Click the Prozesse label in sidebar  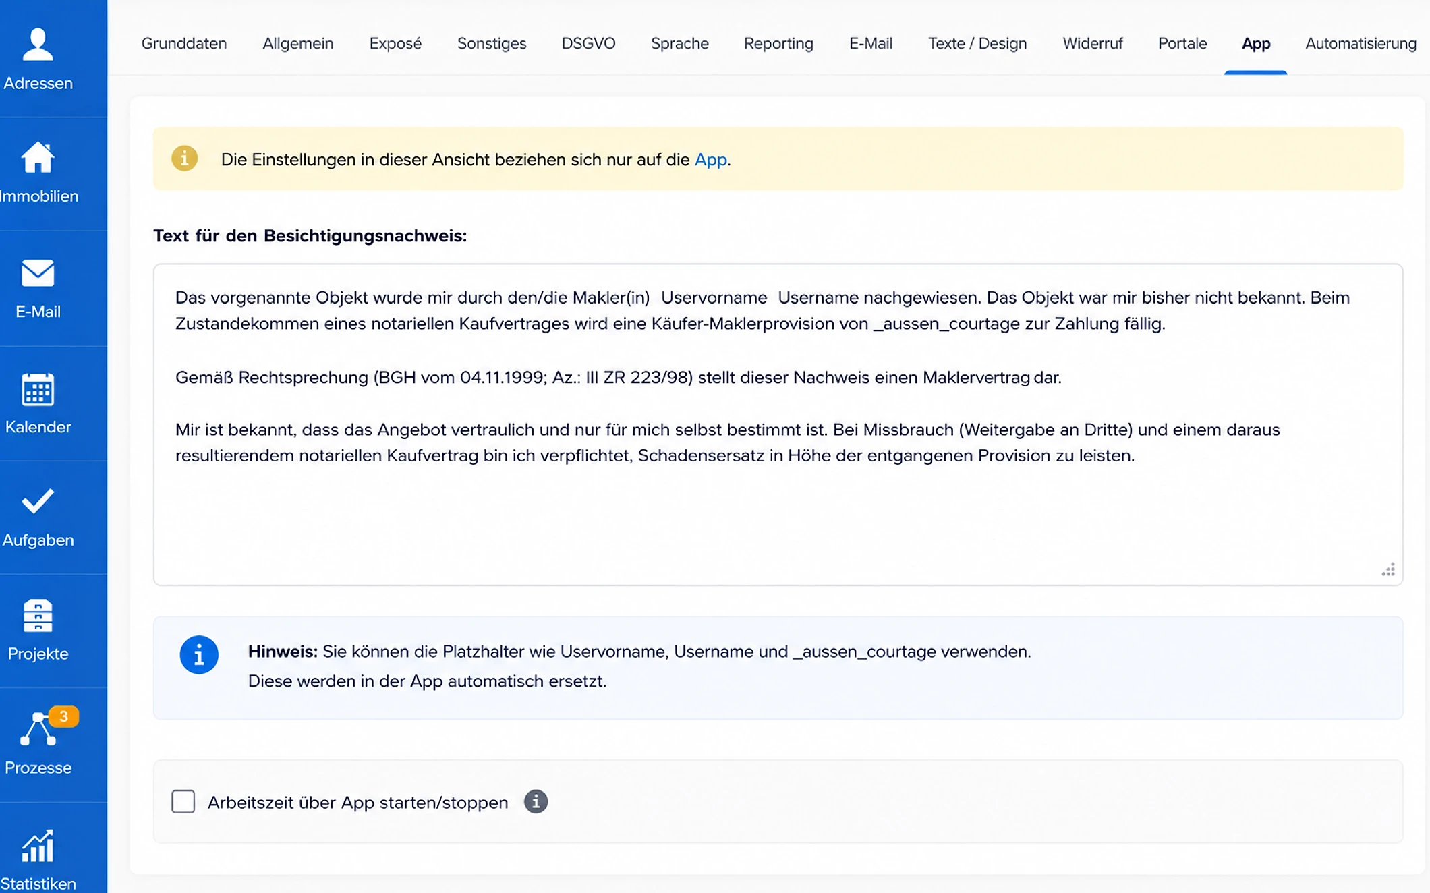click(38, 768)
